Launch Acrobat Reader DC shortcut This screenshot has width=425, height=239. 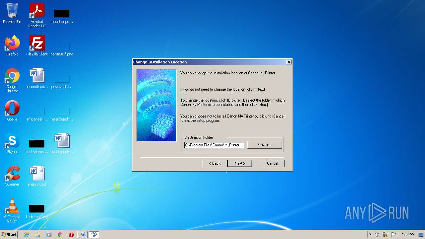[37, 16]
